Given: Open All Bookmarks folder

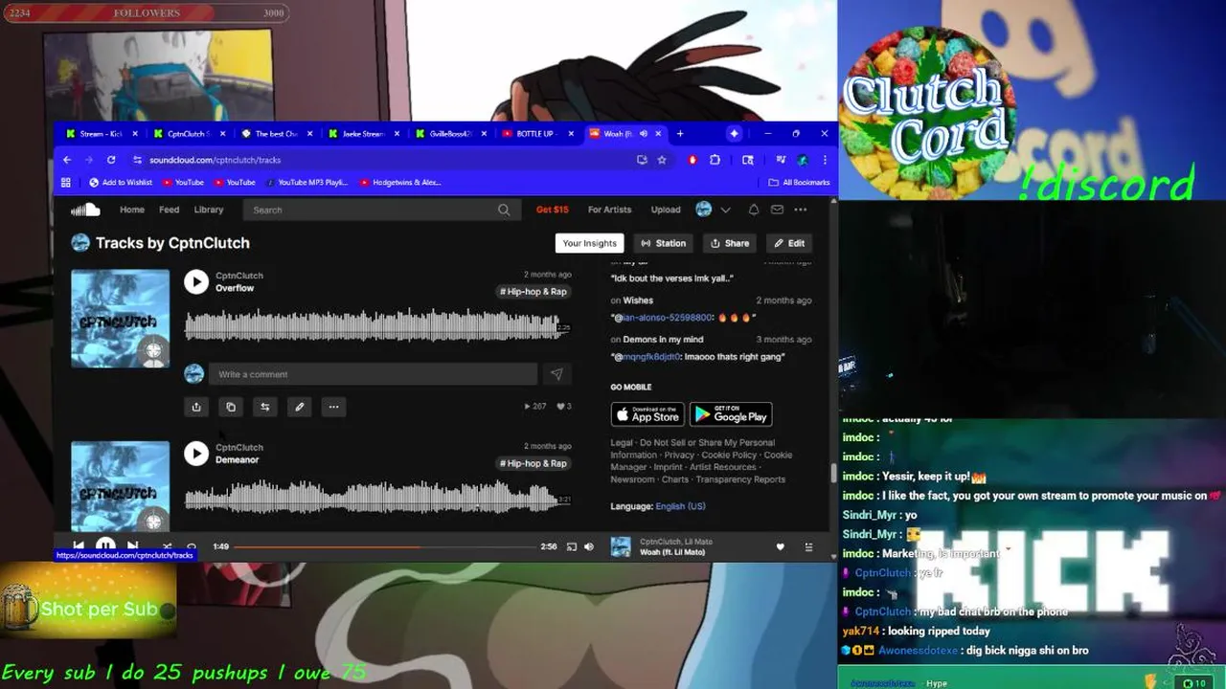Looking at the screenshot, I should click(x=799, y=182).
